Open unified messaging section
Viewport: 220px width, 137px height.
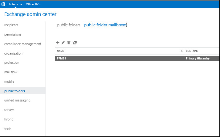[17, 100]
